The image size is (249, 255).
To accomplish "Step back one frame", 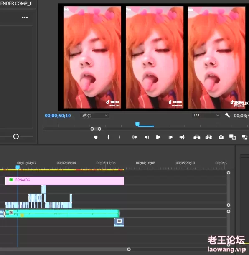I will point(147,137).
